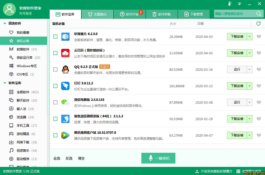Click the QQ penguin icon
The image size is (265, 175).
click(65, 69)
